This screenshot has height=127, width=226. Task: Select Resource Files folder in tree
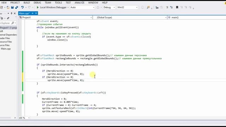click(6, 42)
